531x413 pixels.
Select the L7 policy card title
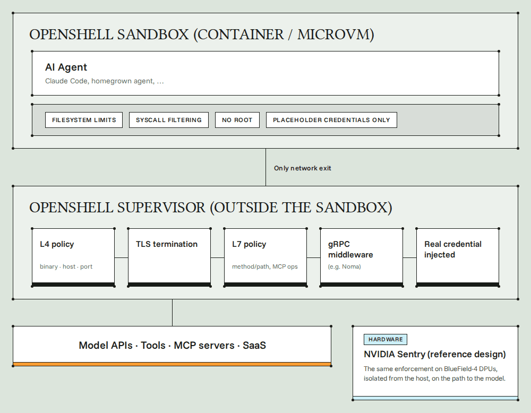click(249, 244)
